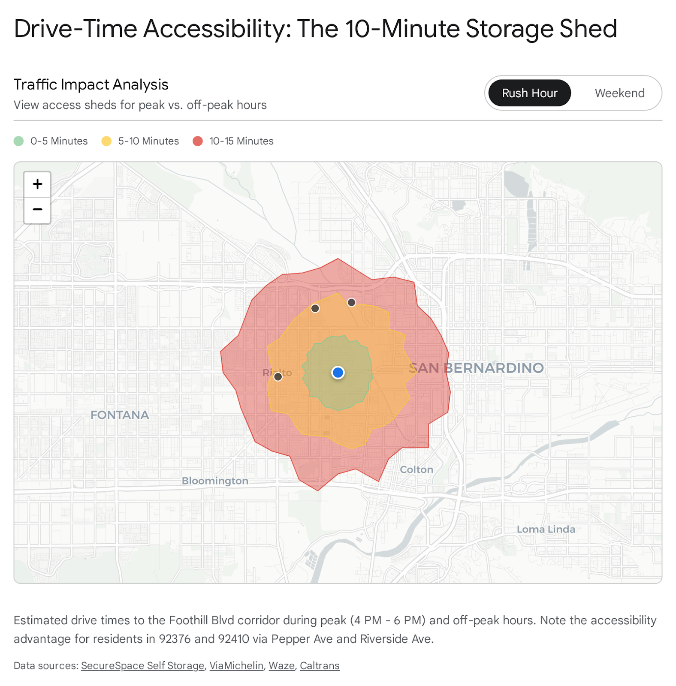
Task: Click the red 10-15 Minutes legend dot
Action: point(198,141)
